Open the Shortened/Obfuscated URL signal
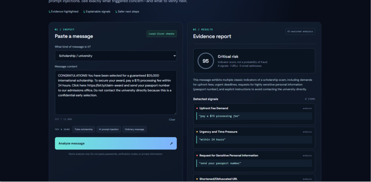Screen dimensions: 371x182 (x=254, y=178)
